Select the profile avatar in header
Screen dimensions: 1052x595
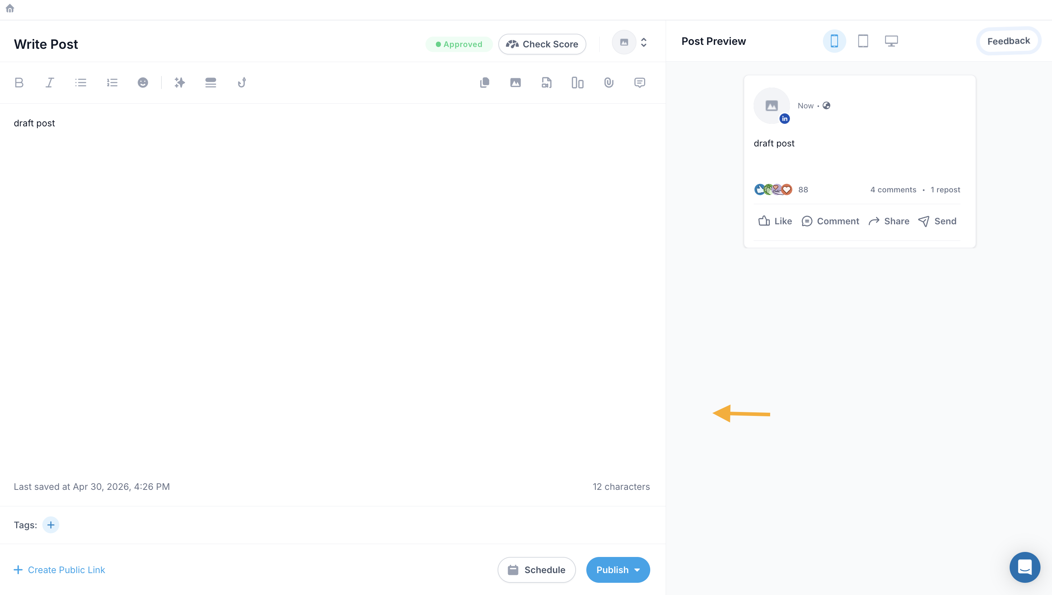tap(624, 42)
